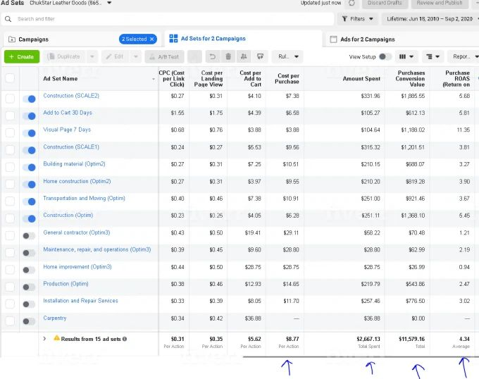Click the funnel Filters icon
The image size is (479, 379).
click(344, 19)
